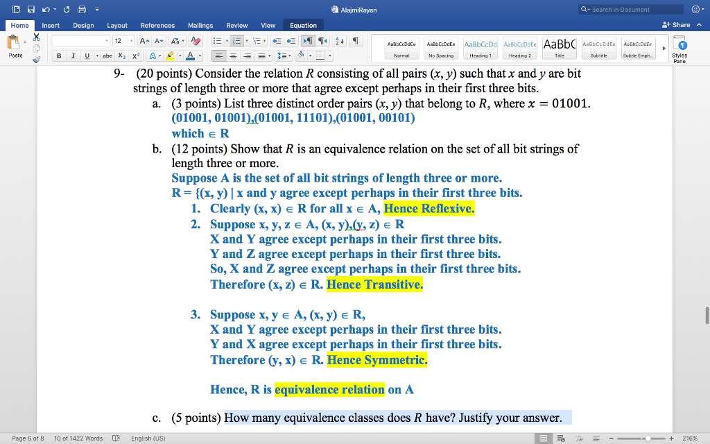710x444 pixels.
Task: Select the italic formatting icon
Action: (x=73, y=55)
